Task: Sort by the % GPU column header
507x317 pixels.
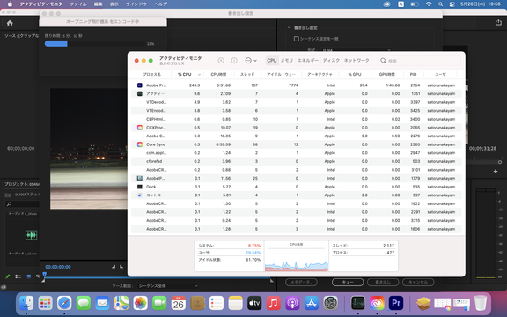Action: (x=355, y=74)
